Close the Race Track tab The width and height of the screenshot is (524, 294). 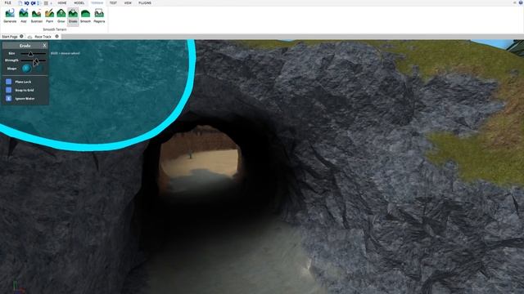pos(56,36)
